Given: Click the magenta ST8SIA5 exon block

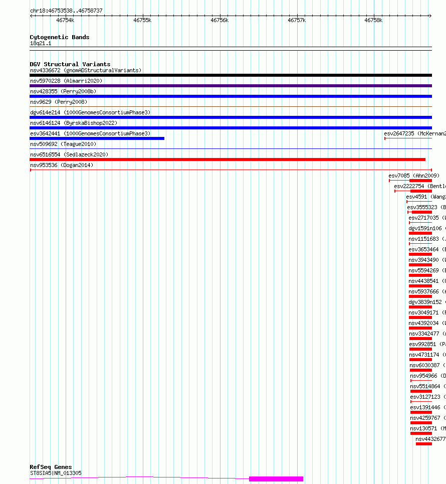Looking at the screenshot, I should [x=276, y=479].
